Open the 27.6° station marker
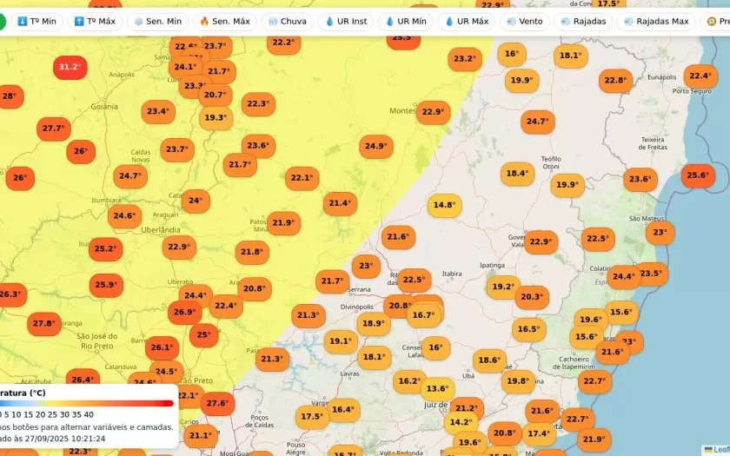 coord(217,404)
